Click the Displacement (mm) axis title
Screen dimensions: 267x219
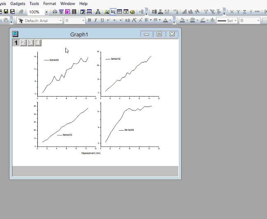(91, 153)
